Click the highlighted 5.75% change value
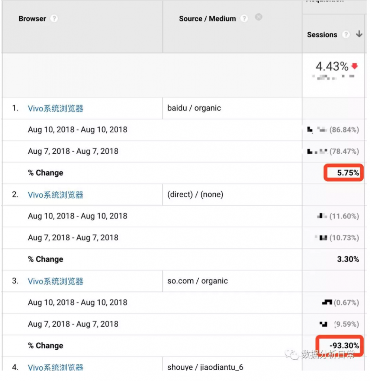The image size is (370, 381). pos(348,173)
